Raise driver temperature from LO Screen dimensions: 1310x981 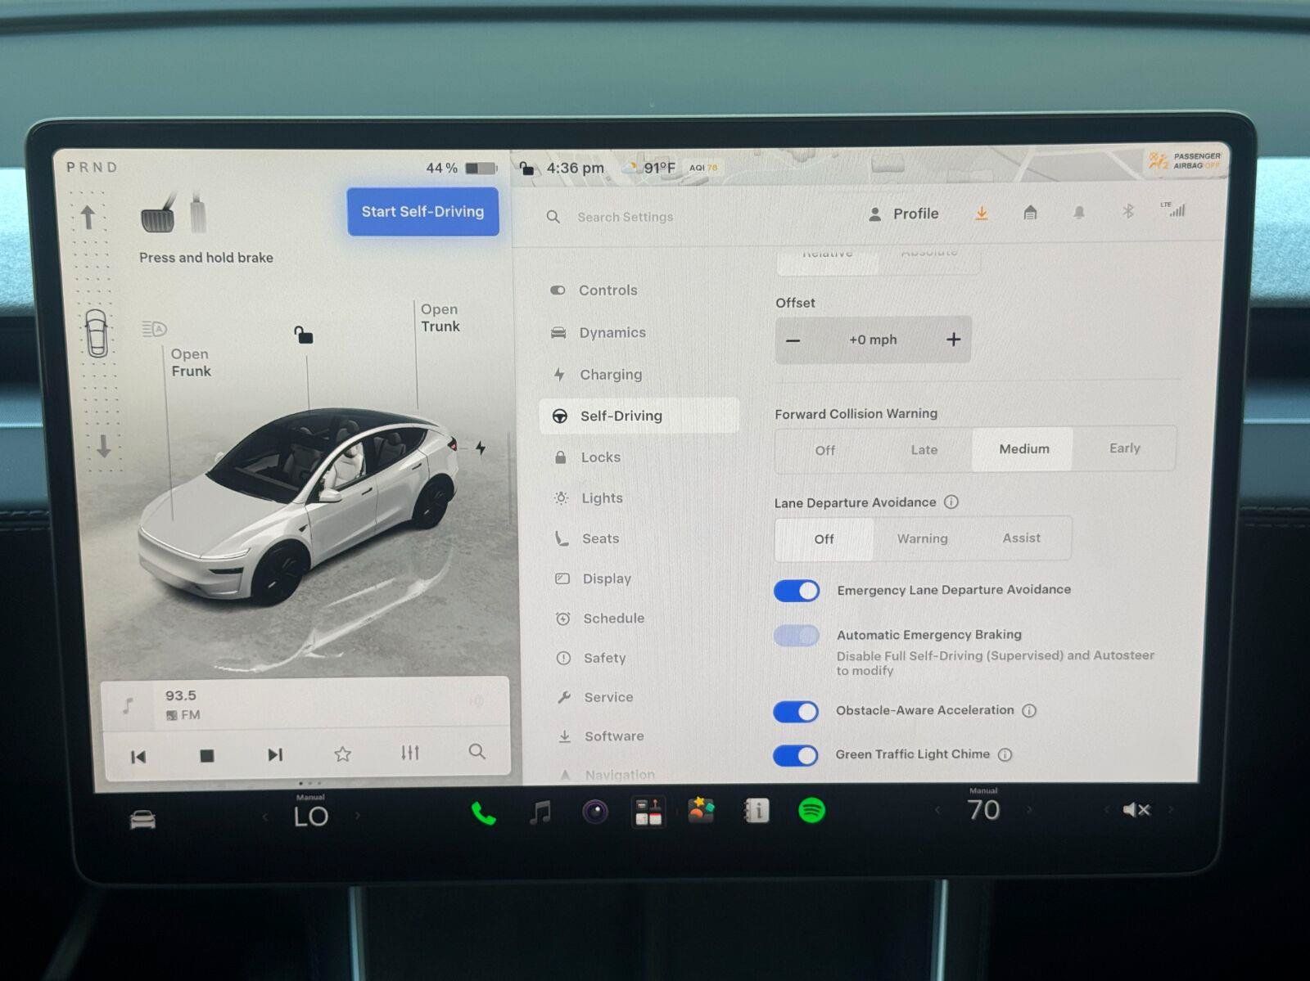(x=358, y=816)
